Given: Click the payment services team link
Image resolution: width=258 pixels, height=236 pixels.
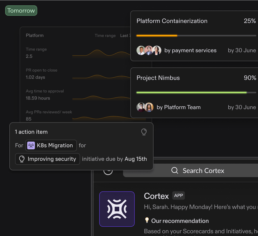Looking at the screenshot, I should tap(190, 50).
